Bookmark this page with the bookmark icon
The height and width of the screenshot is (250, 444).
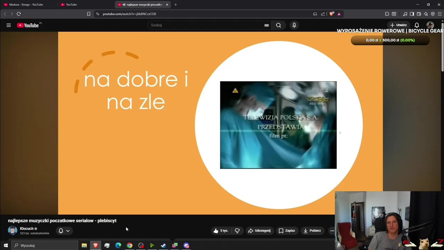(x=88, y=14)
